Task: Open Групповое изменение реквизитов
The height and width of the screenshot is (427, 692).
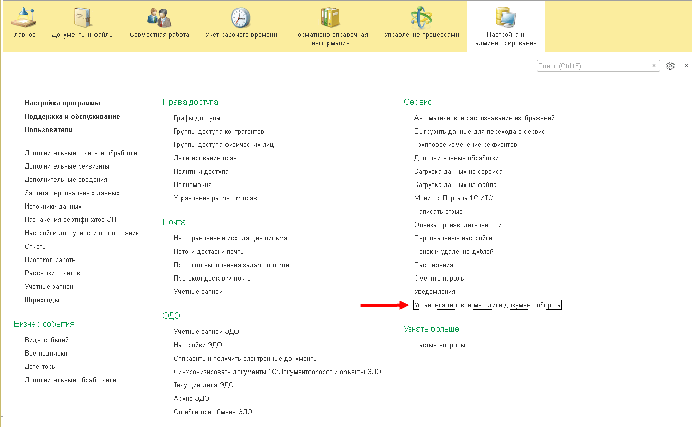Action: [466, 145]
